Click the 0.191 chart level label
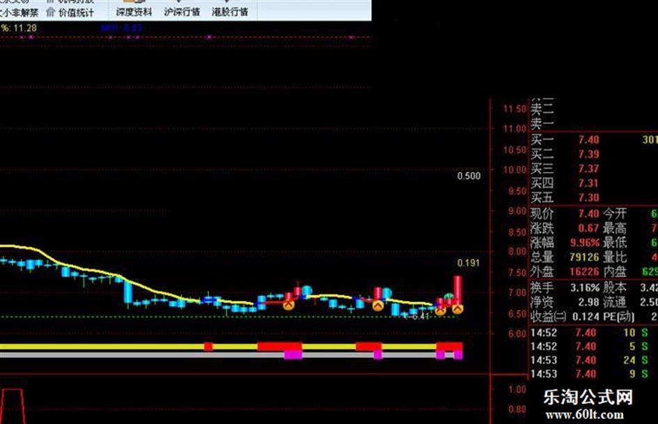Image resolution: width=658 pixels, height=424 pixels. pyautogui.click(x=469, y=263)
